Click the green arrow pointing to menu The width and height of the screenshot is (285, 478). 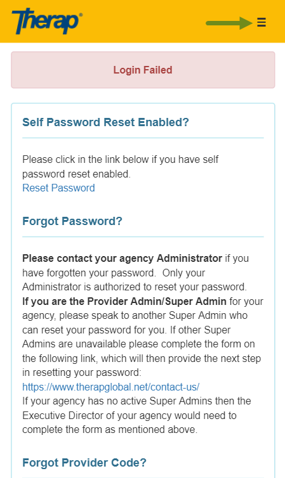229,23
